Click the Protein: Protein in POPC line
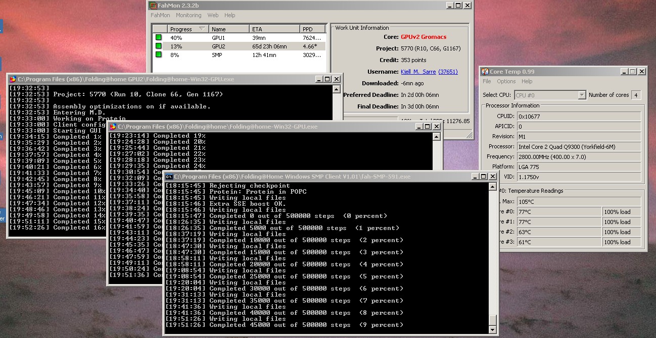This screenshot has height=338, width=656. [236, 192]
